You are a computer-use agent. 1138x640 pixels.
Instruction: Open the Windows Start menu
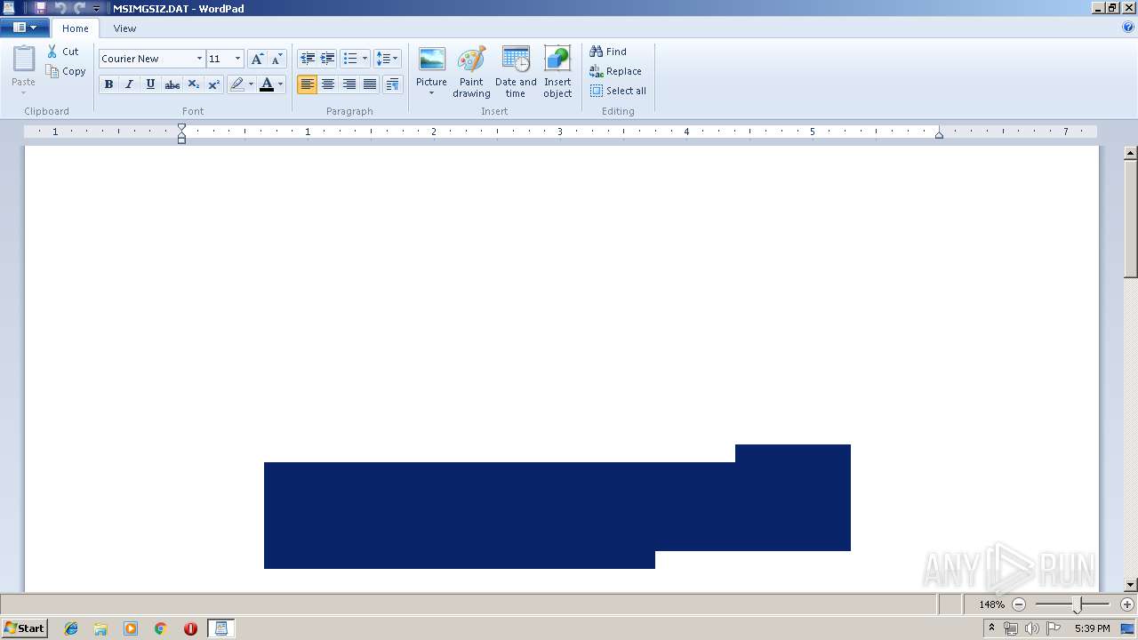[x=24, y=628]
